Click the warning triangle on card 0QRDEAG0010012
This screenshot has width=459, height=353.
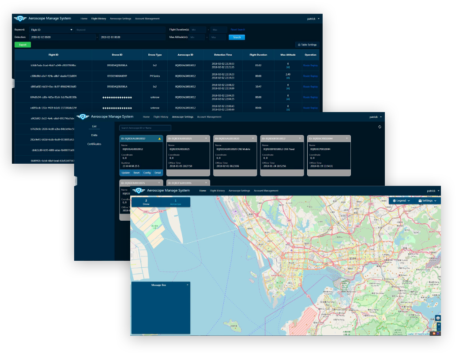coord(159,139)
